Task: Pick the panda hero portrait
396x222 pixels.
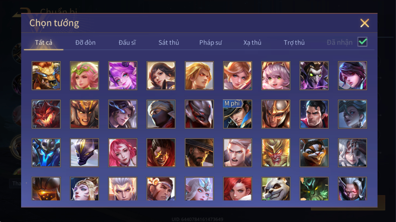Action: click(x=276, y=189)
